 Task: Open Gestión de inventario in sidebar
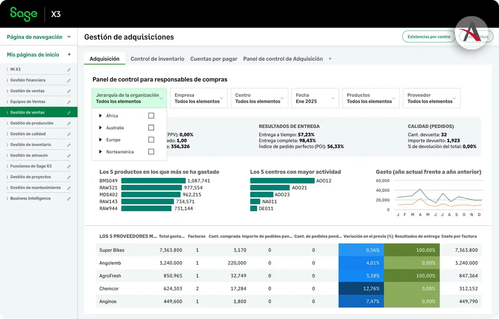tap(31, 145)
